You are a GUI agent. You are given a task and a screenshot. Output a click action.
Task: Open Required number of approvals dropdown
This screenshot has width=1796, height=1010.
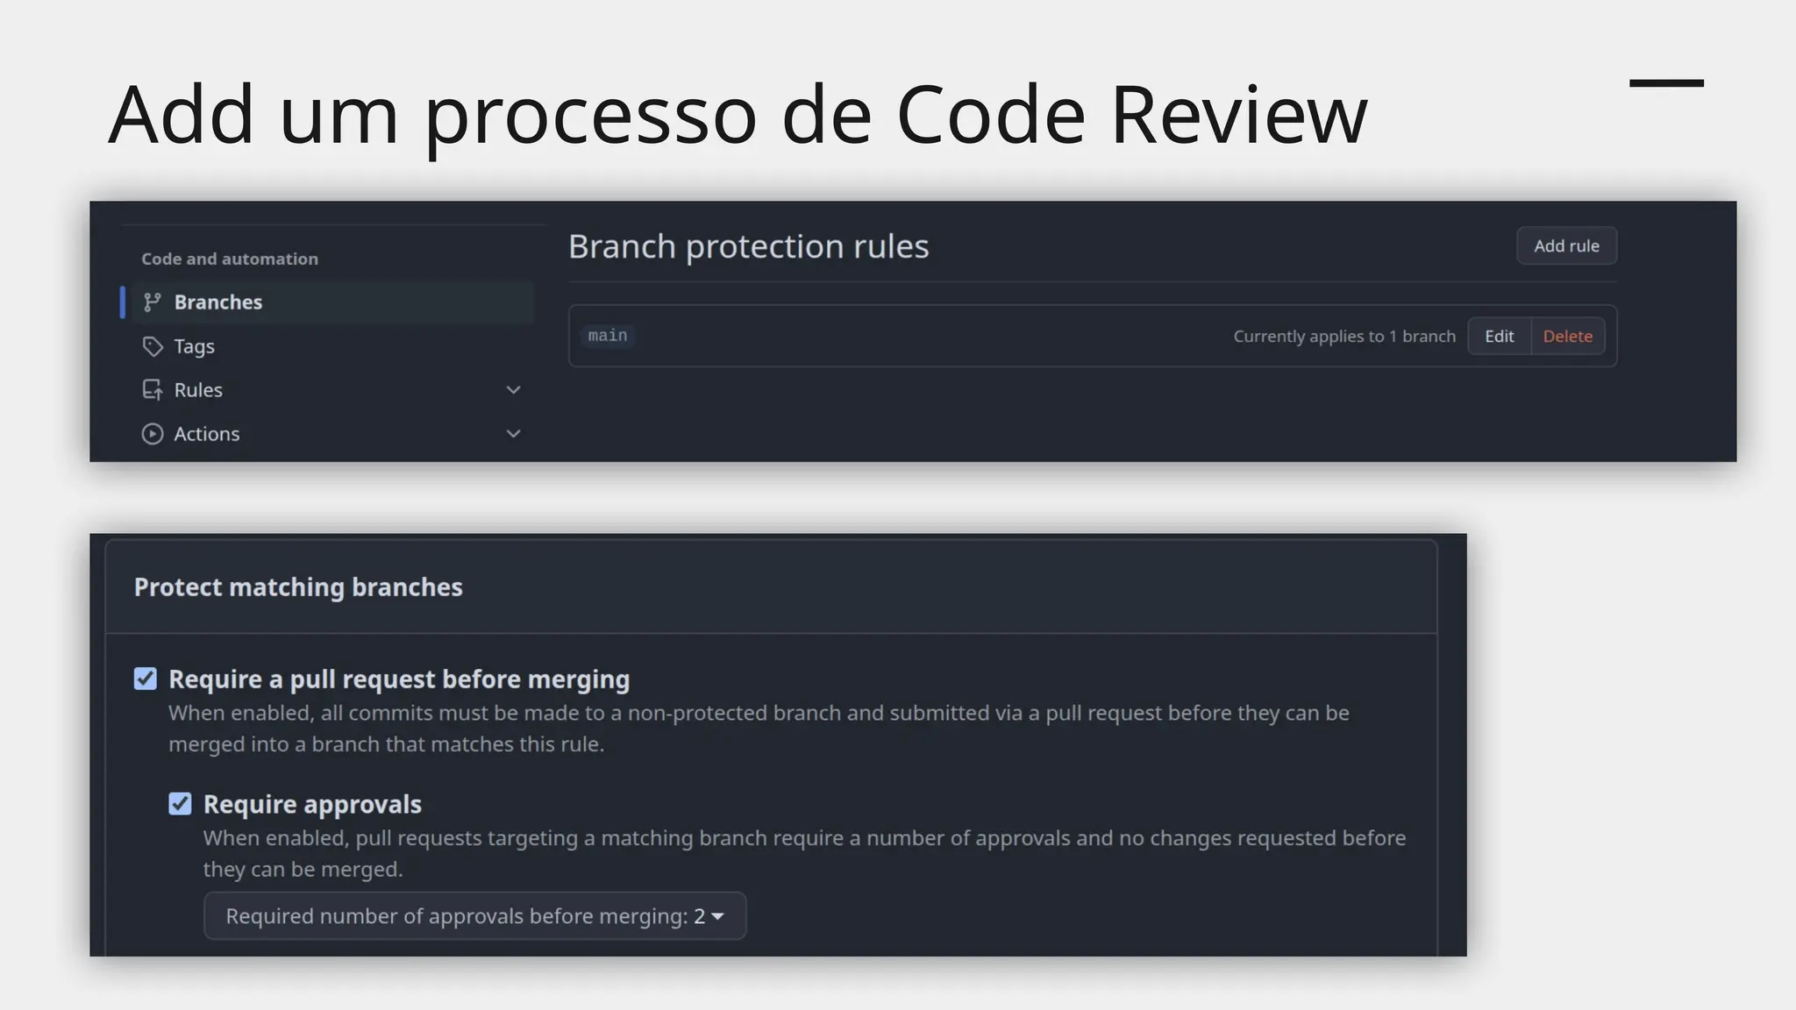[474, 916]
